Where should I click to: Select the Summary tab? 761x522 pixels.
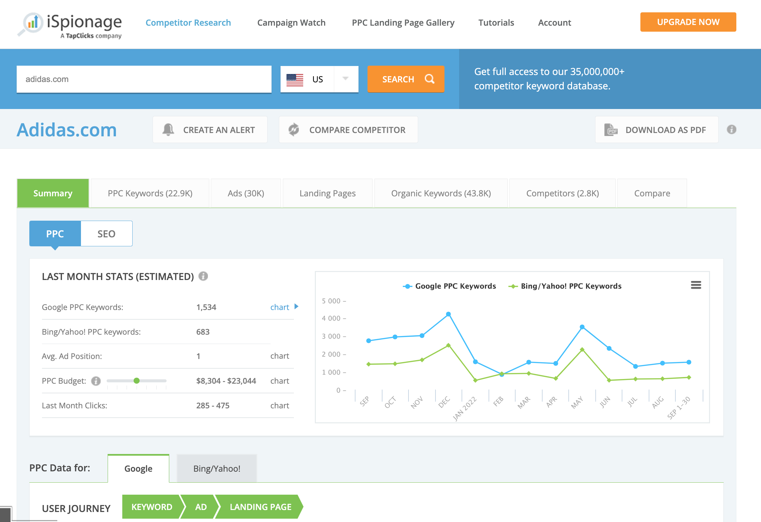coord(53,193)
